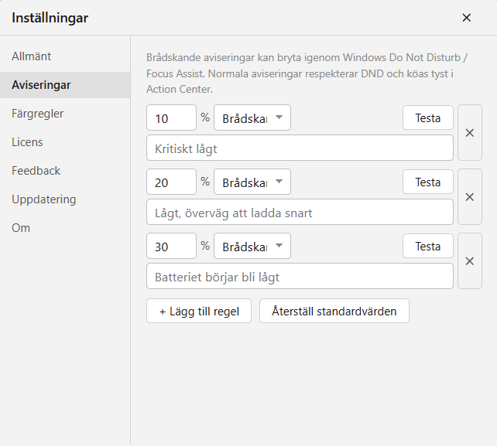The width and height of the screenshot is (497, 446).
Task: Test the 20% notification with Testa
Action: coord(428,182)
